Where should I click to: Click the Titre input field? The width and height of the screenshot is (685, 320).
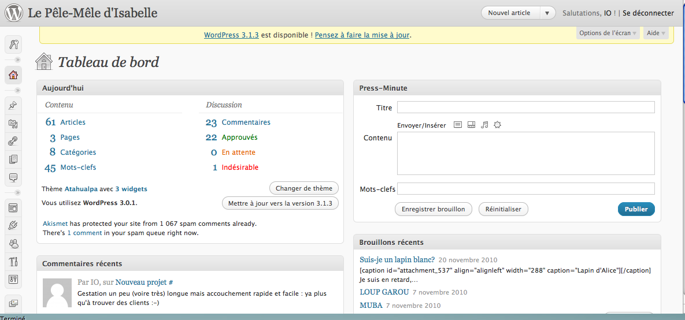[x=525, y=107]
